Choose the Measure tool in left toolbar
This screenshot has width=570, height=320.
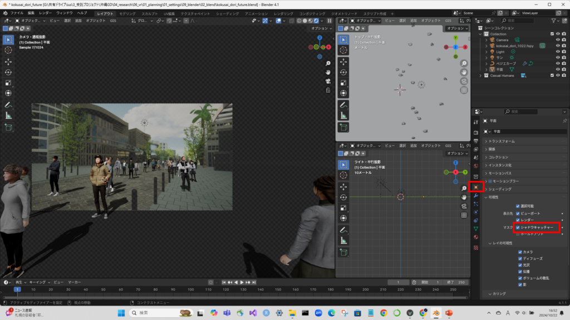8,116
